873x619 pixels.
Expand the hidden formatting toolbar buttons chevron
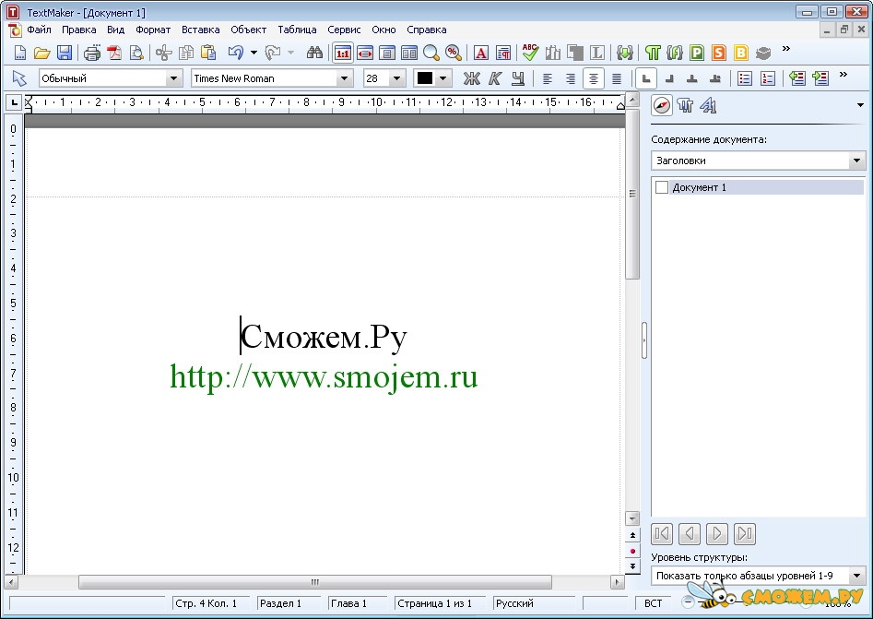843,74
